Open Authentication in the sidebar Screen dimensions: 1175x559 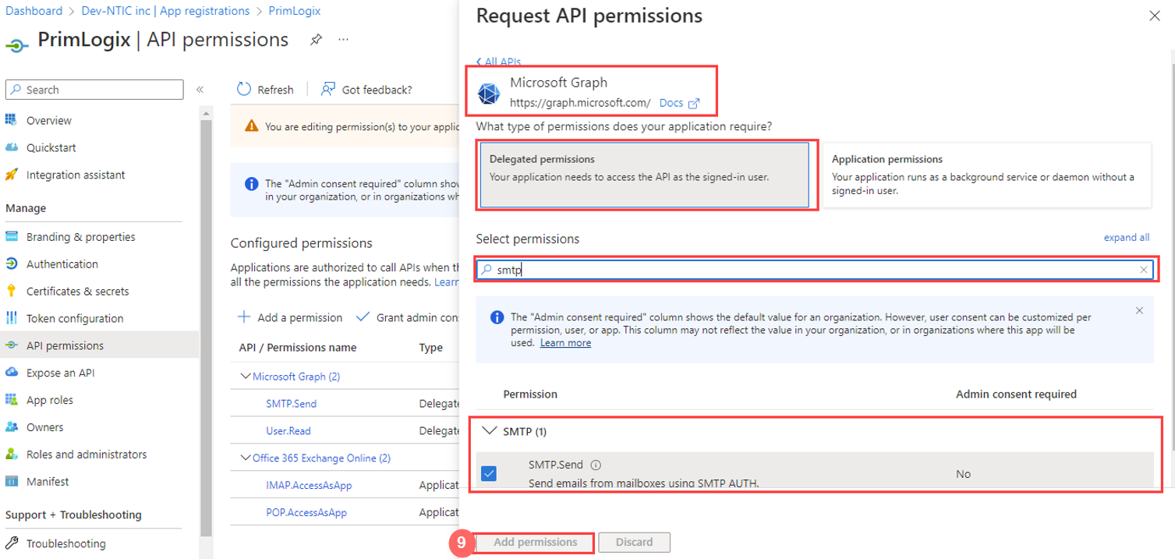click(x=62, y=264)
